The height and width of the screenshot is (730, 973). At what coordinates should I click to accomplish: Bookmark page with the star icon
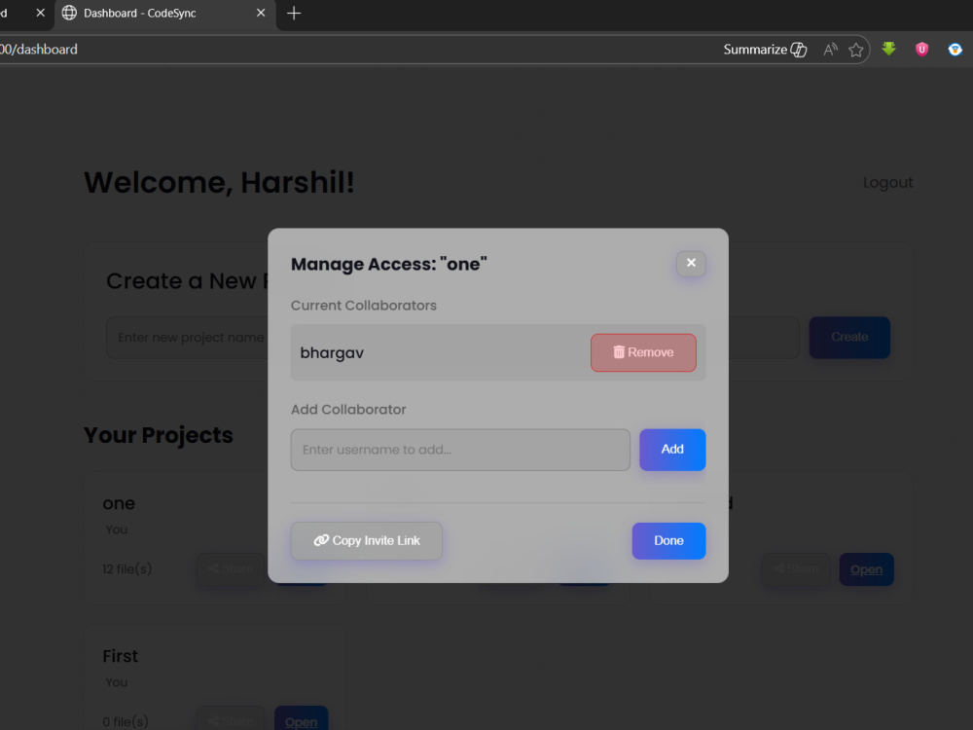(855, 50)
